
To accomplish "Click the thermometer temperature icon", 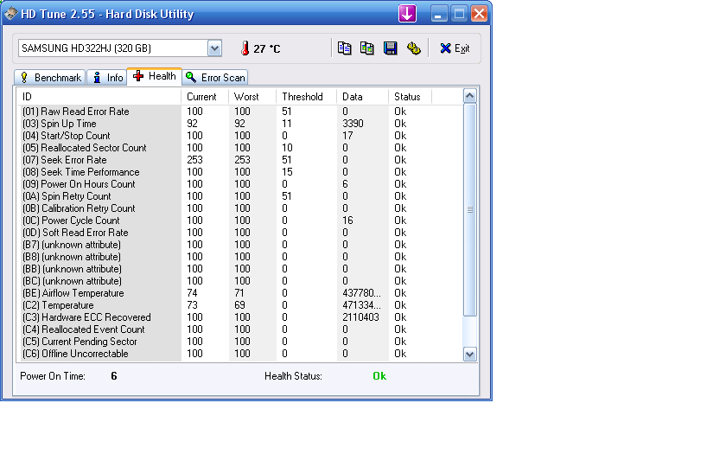I will [245, 48].
